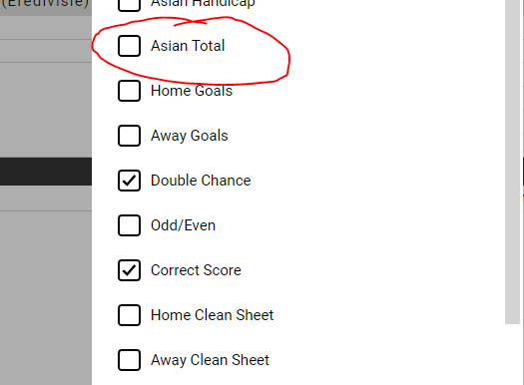Click the 'Odd/Even' label text
The height and width of the screenshot is (385, 524).
[x=183, y=225]
